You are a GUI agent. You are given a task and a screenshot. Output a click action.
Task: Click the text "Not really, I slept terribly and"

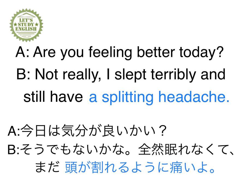tap(130, 75)
